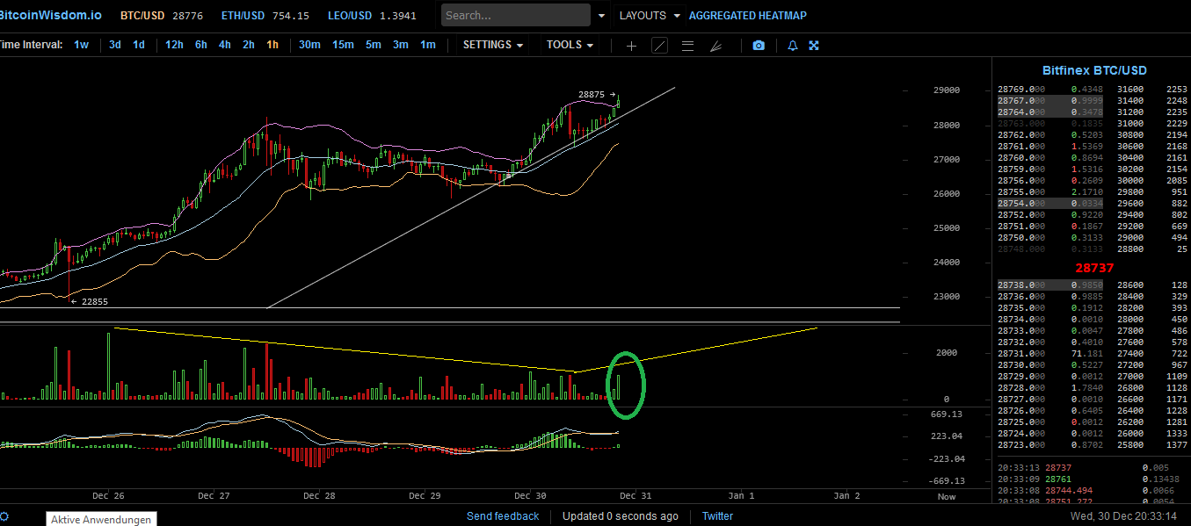
Task: Click the Bitfinex BTC/USD panel title
Action: tap(1094, 70)
